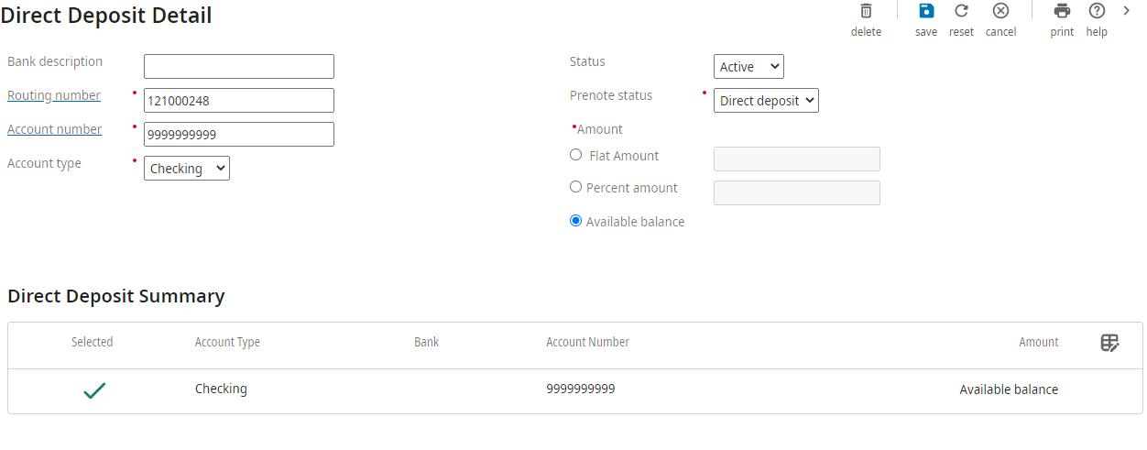The image size is (1147, 450).
Task: Click the delete trash can icon
Action: (866, 12)
